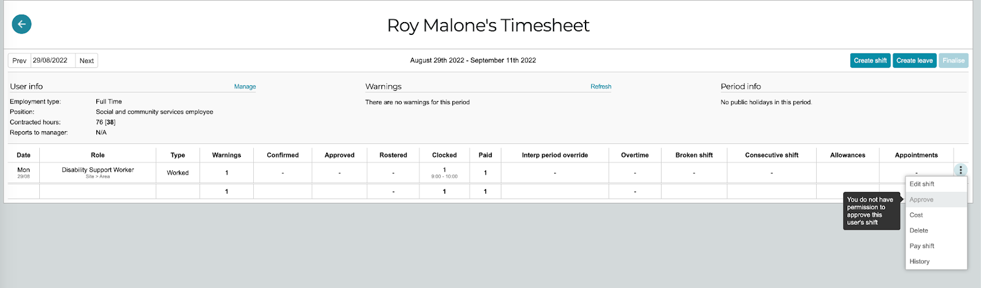Advance to Next pay period
The height and width of the screenshot is (288, 981).
[x=86, y=61]
